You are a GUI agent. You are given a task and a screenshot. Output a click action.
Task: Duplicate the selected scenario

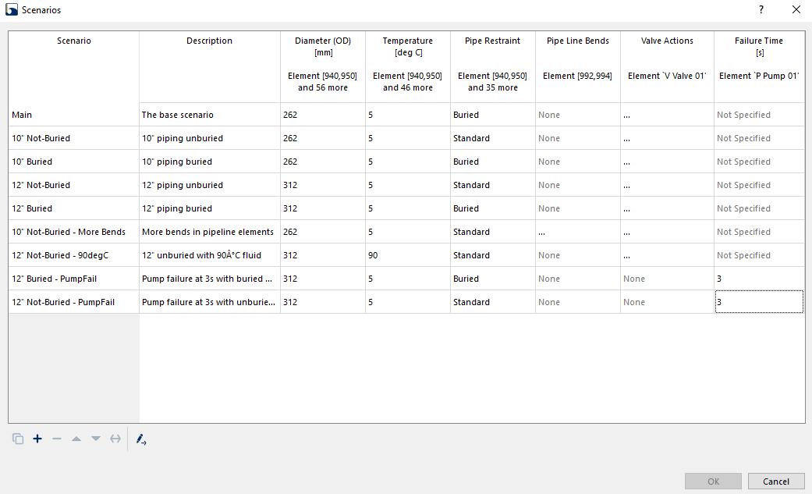18,439
